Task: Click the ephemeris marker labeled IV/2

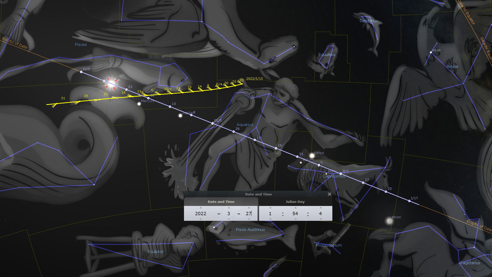Action: pyautogui.click(x=81, y=72)
